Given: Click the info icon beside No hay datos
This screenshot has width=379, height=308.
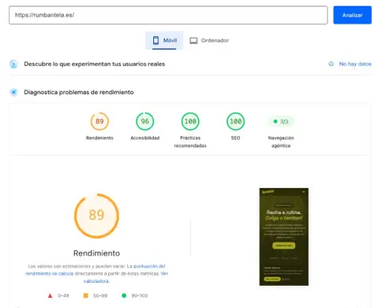Looking at the screenshot, I should (x=331, y=64).
